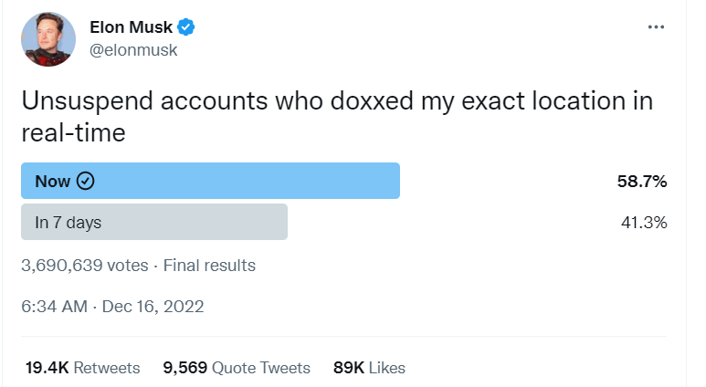View the 9,569 Quote Tweets list
The height and width of the screenshot is (387, 706).
(x=237, y=368)
